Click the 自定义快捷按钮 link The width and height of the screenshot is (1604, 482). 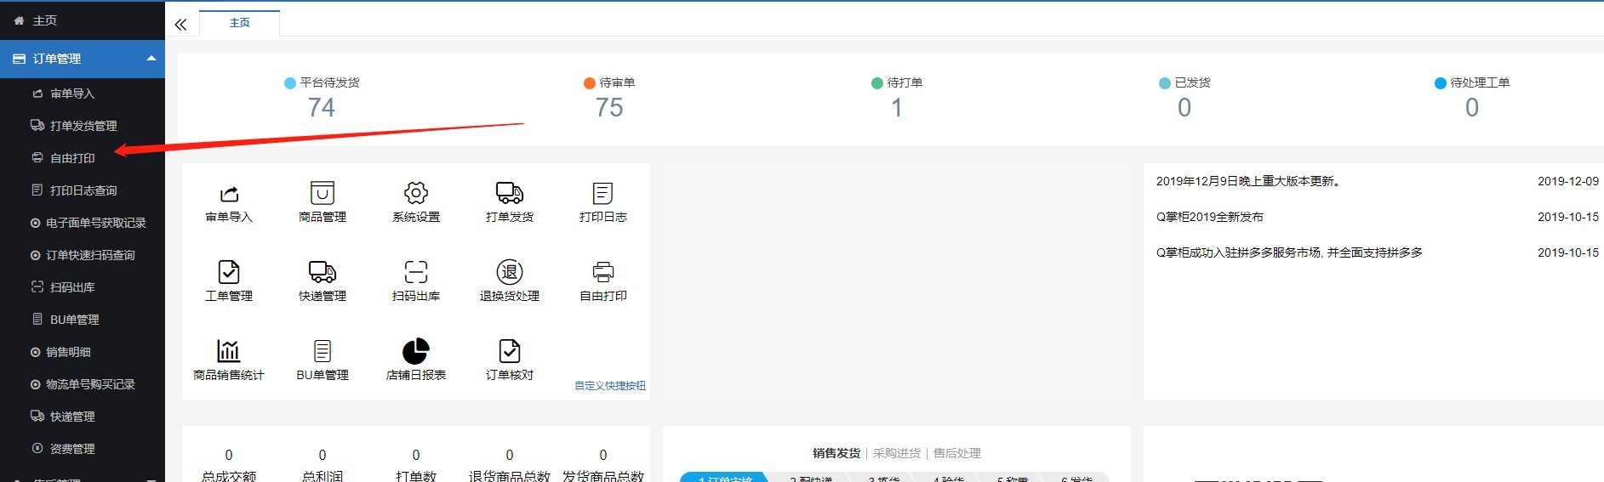[609, 386]
